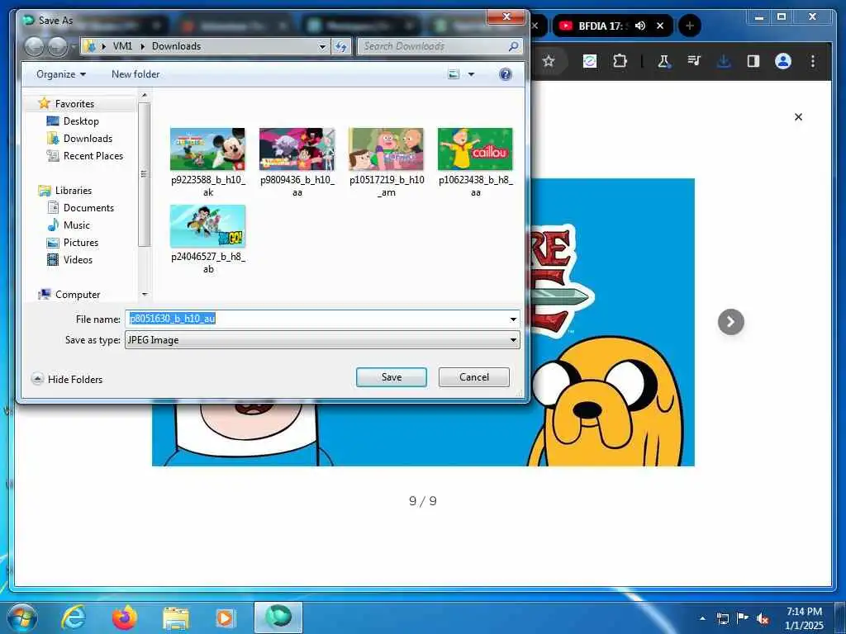Select Recent Places in the navigation pane

[x=93, y=156]
